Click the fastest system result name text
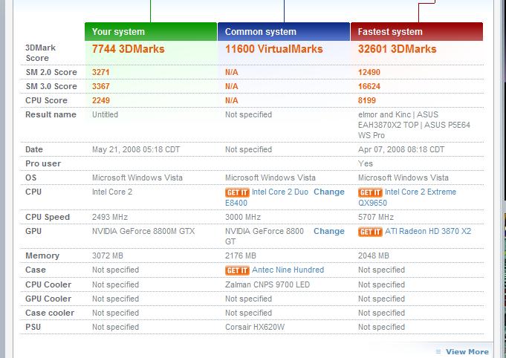Screen dimensions: 506x358 pos(414,125)
